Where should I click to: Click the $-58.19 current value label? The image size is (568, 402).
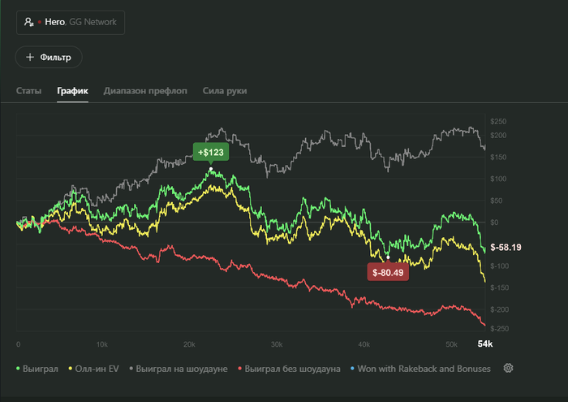(506, 247)
